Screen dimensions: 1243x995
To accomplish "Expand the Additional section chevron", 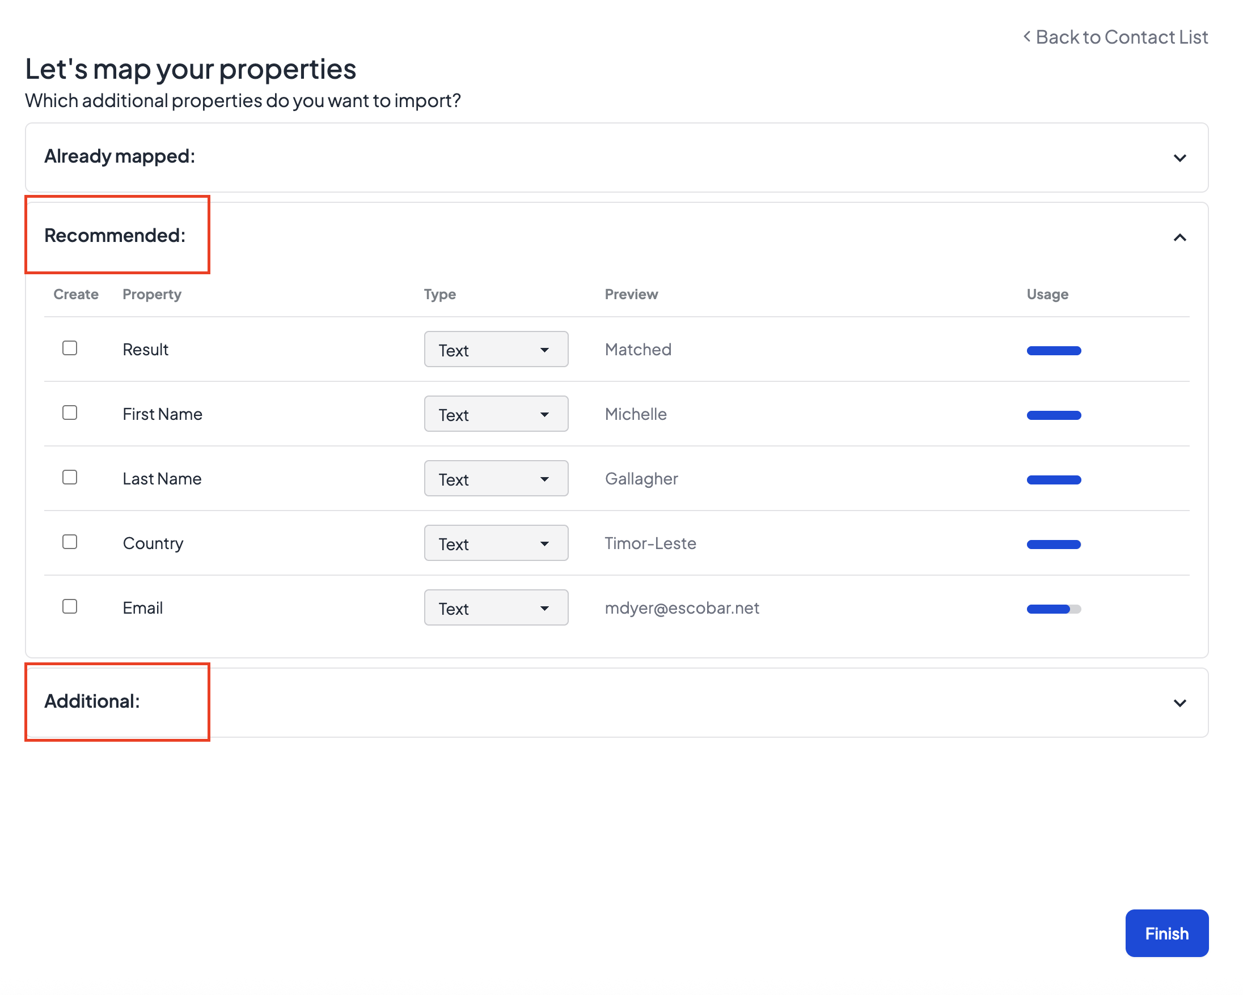I will 1179,703.
